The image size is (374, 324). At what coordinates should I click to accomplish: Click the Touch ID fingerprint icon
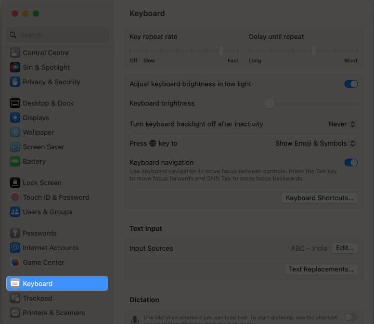(x=15, y=197)
